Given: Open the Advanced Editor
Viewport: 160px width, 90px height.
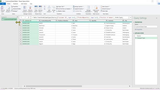Looking at the screenshot, I should point(16,9).
